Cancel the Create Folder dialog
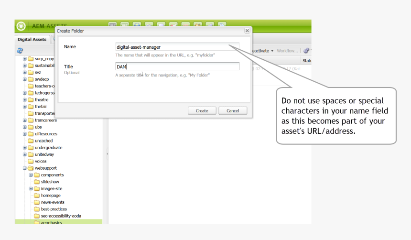The height and width of the screenshot is (240, 411). [x=233, y=111]
